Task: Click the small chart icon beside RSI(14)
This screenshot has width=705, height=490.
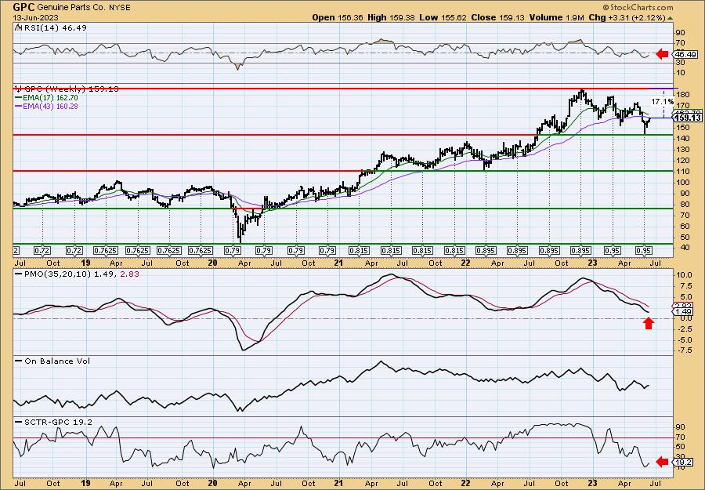Action: pyautogui.click(x=18, y=27)
